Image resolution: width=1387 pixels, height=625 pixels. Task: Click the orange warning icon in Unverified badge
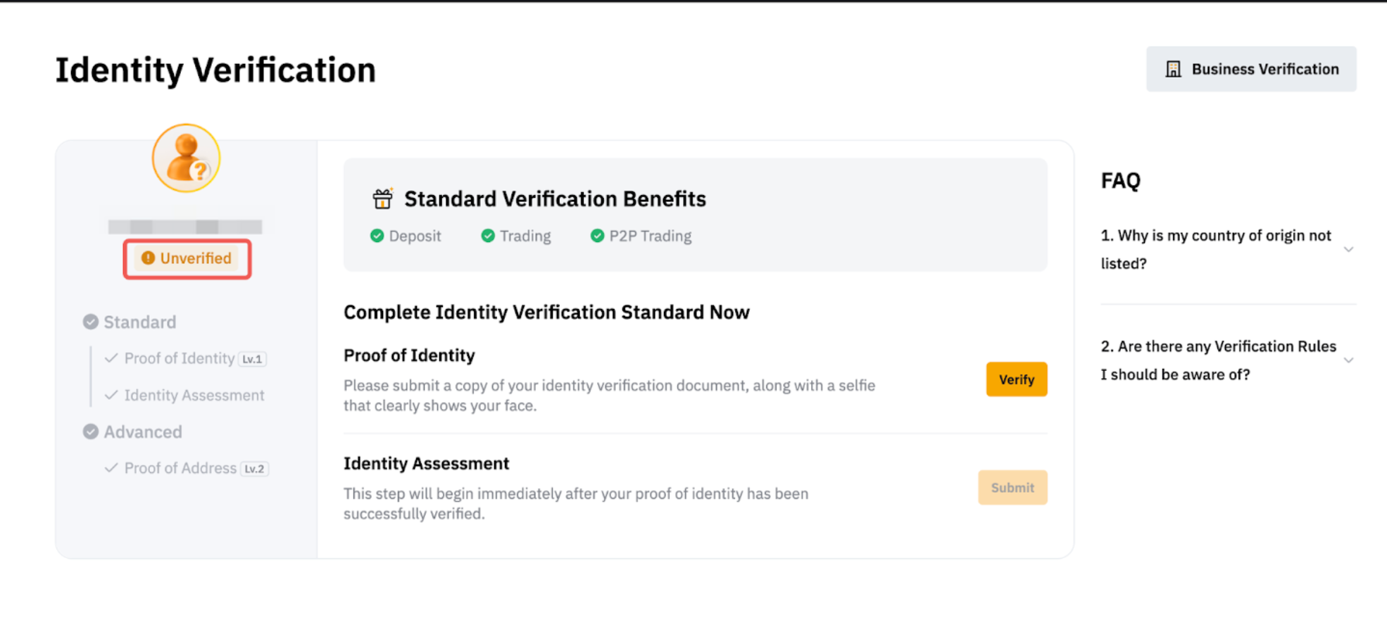[148, 258]
